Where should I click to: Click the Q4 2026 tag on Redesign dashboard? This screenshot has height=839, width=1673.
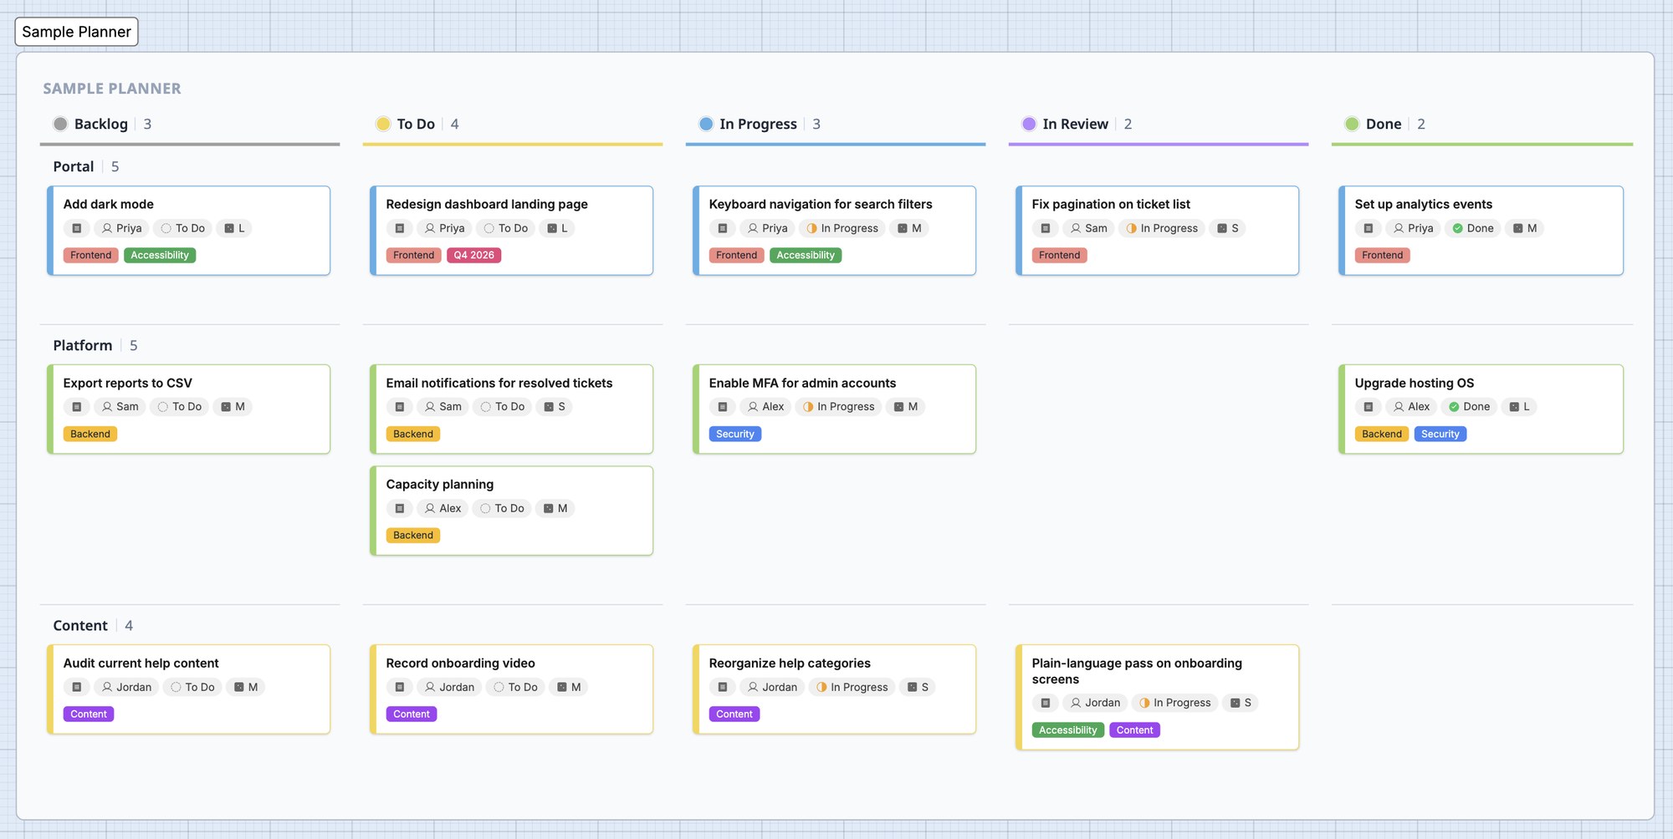click(x=473, y=256)
